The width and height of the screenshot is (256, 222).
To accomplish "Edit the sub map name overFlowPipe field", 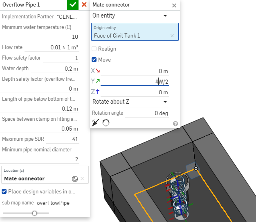I will (58, 203).
